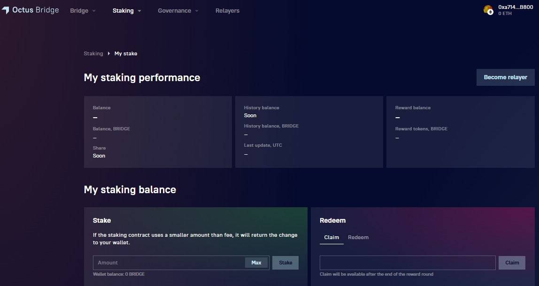
Task: Click the Share label
Action: pyautogui.click(x=99, y=148)
